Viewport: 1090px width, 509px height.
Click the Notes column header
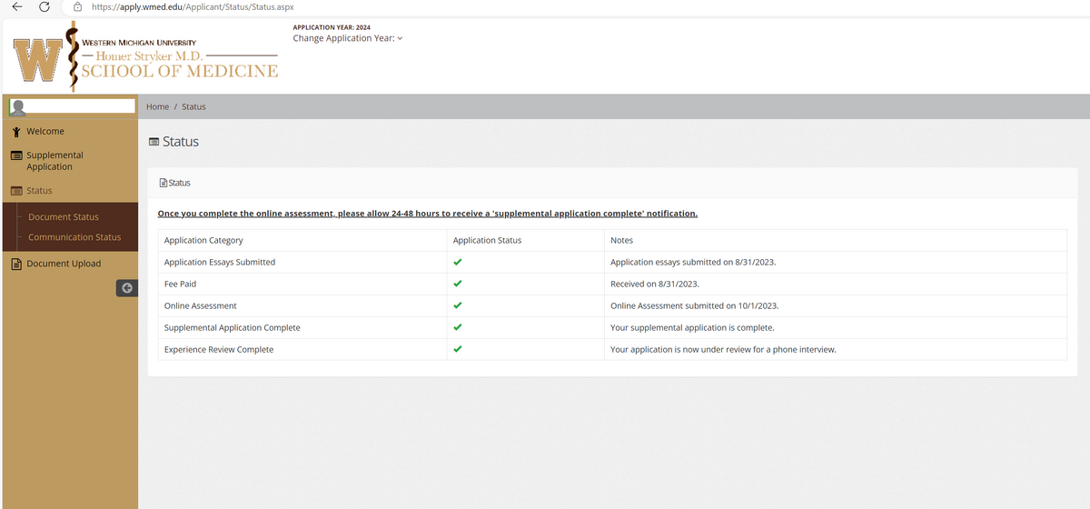coord(621,241)
